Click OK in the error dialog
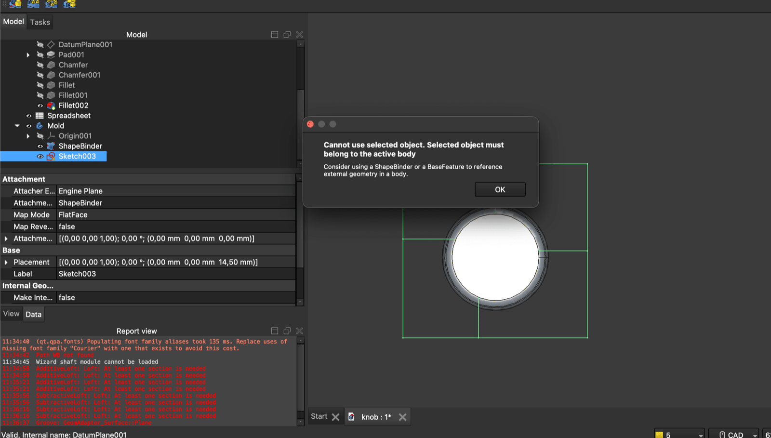 tap(500, 189)
